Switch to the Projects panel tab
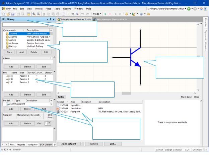Image resolution: width=209 pixels, height=166 pixels. pos(21,145)
